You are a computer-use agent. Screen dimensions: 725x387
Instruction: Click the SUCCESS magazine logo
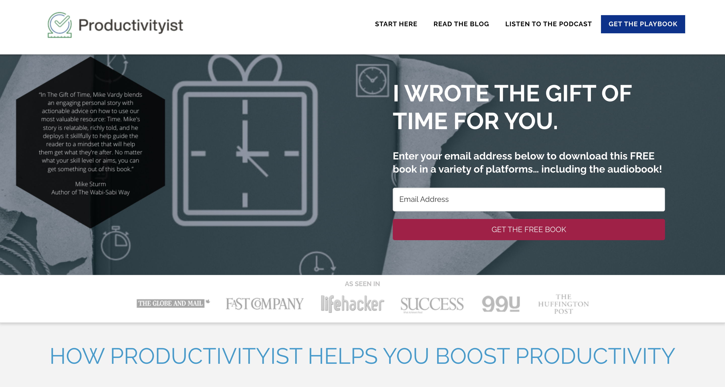coord(431,302)
